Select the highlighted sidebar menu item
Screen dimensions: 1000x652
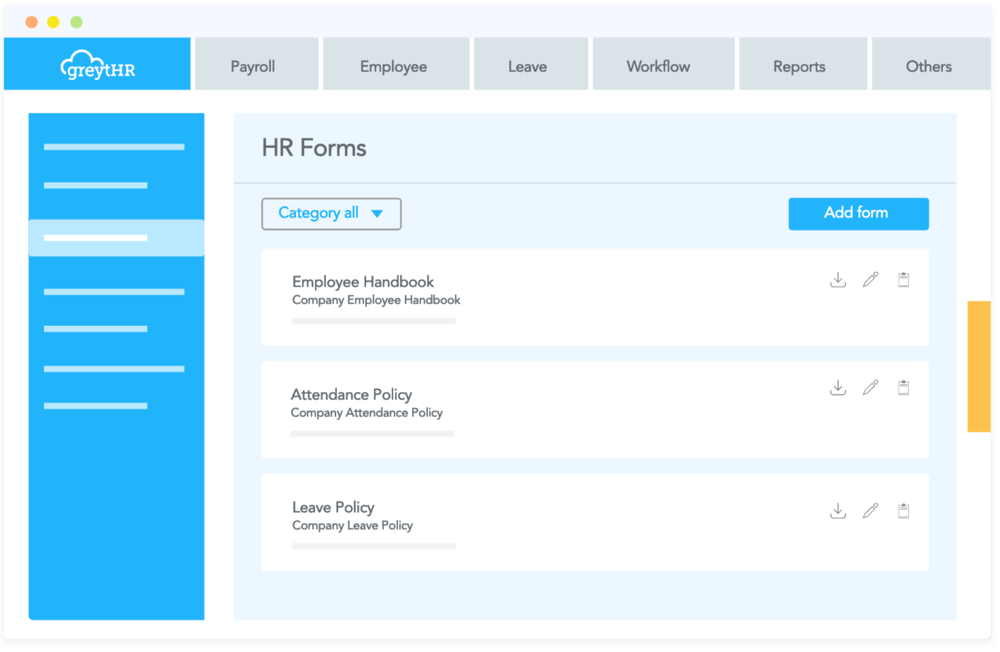116,238
